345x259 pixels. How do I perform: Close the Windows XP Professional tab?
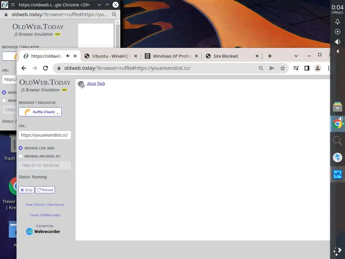pyautogui.click(x=196, y=56)
